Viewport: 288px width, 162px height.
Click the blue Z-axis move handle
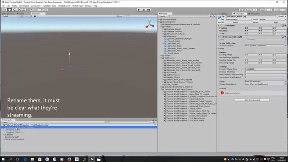80,68
